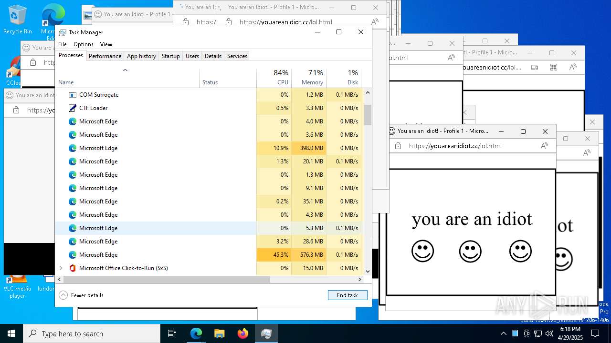This screenshot has height=343, width=611.
Task: Click the middle smiley face on the idiot page
Action: [x=470, y=251]
